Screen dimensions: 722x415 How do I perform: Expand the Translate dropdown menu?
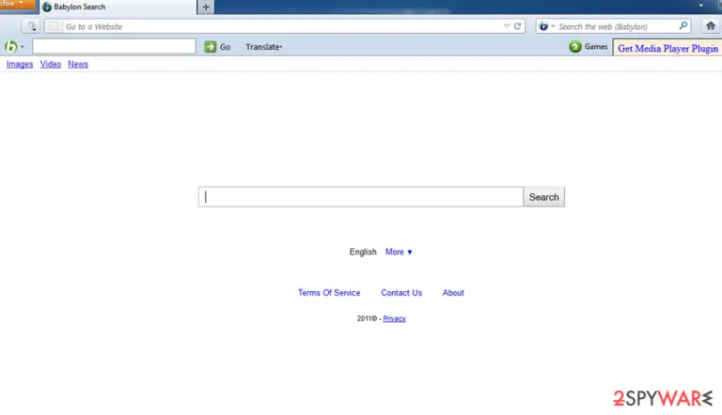coord(264,47)
